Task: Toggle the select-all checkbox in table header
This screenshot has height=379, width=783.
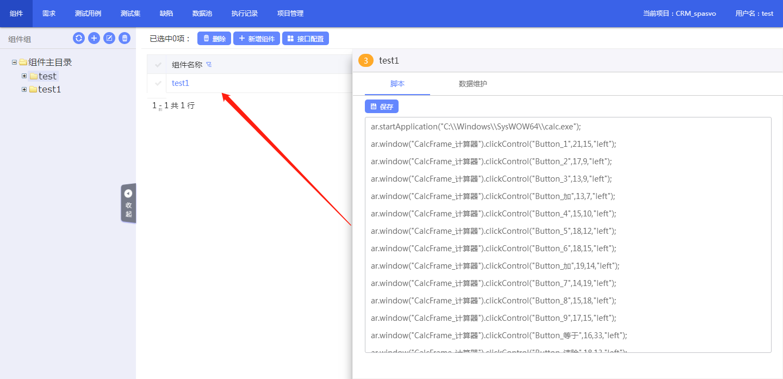Action: click(158, 65)
